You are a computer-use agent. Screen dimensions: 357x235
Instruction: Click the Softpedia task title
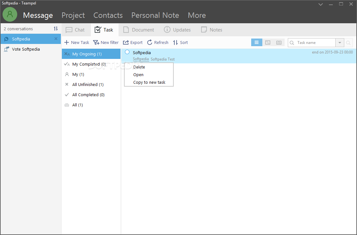click(142, 53)
